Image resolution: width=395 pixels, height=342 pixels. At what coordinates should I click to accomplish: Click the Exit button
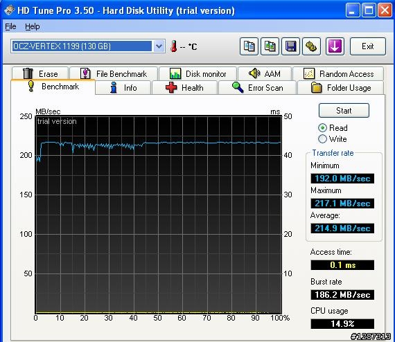(368, 46)
